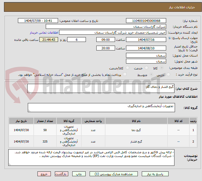This screenshot has height=181, width=202.
Task: Select the متوسط purchase type radio
Action: (151, 74)
